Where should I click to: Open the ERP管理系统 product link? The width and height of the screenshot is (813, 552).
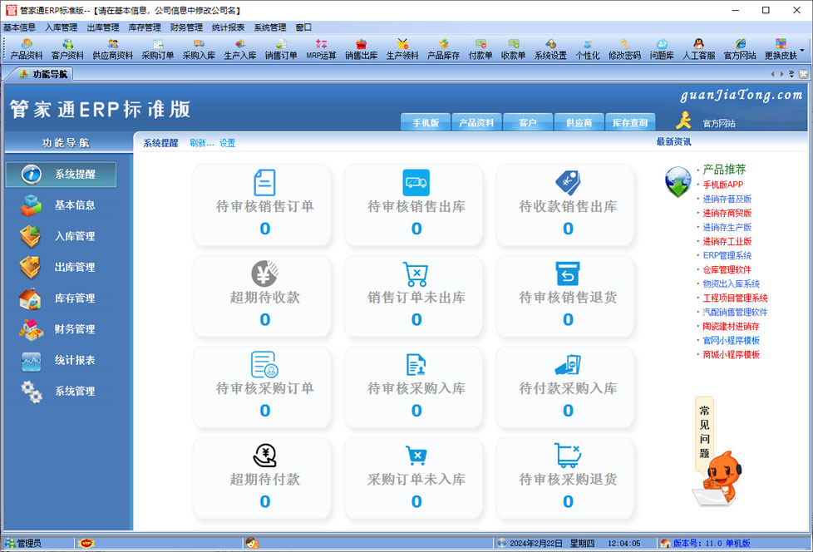coord(727,255)
